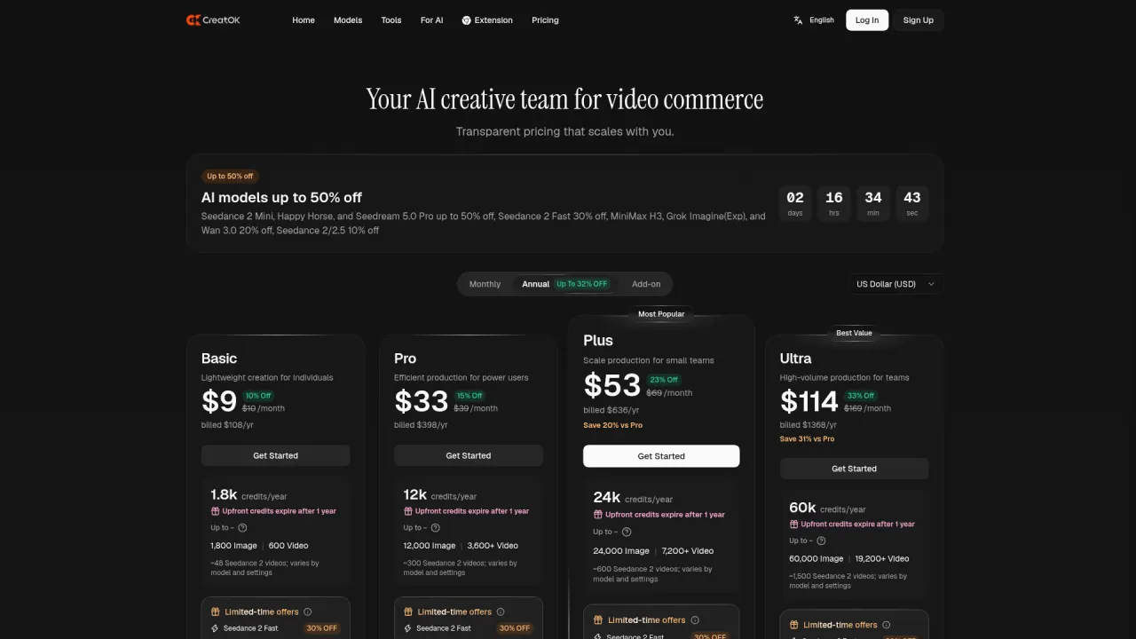Switch billing to Monthly
This screenshot has width=1136, height=639.
click(x=485, y=284)
